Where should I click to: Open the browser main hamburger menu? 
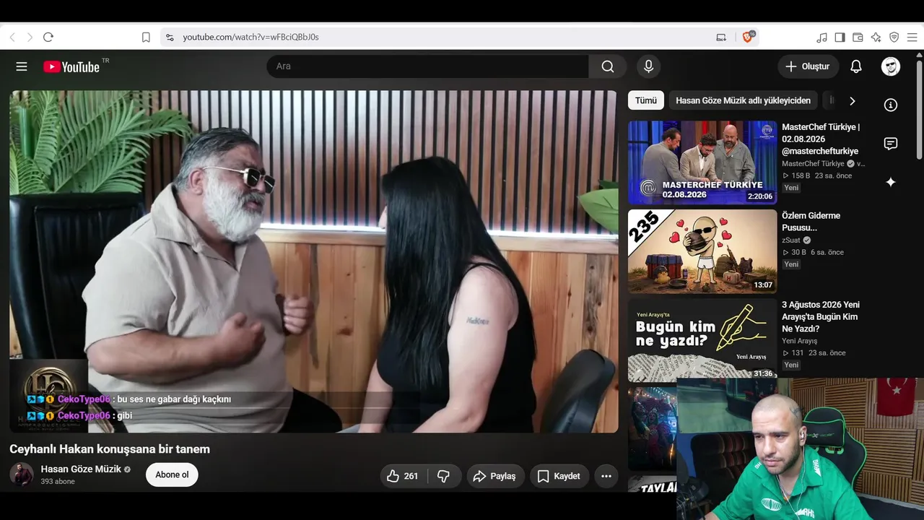coord(912,37)
